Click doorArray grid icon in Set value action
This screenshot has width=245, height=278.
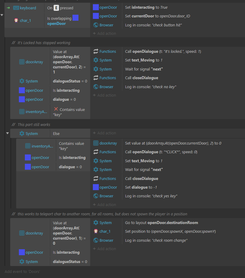[96, 143]
